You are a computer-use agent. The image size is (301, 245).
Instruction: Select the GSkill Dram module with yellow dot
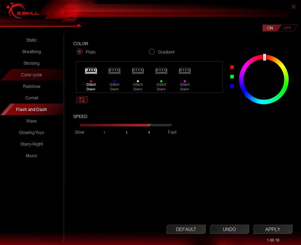pos(138,79)
